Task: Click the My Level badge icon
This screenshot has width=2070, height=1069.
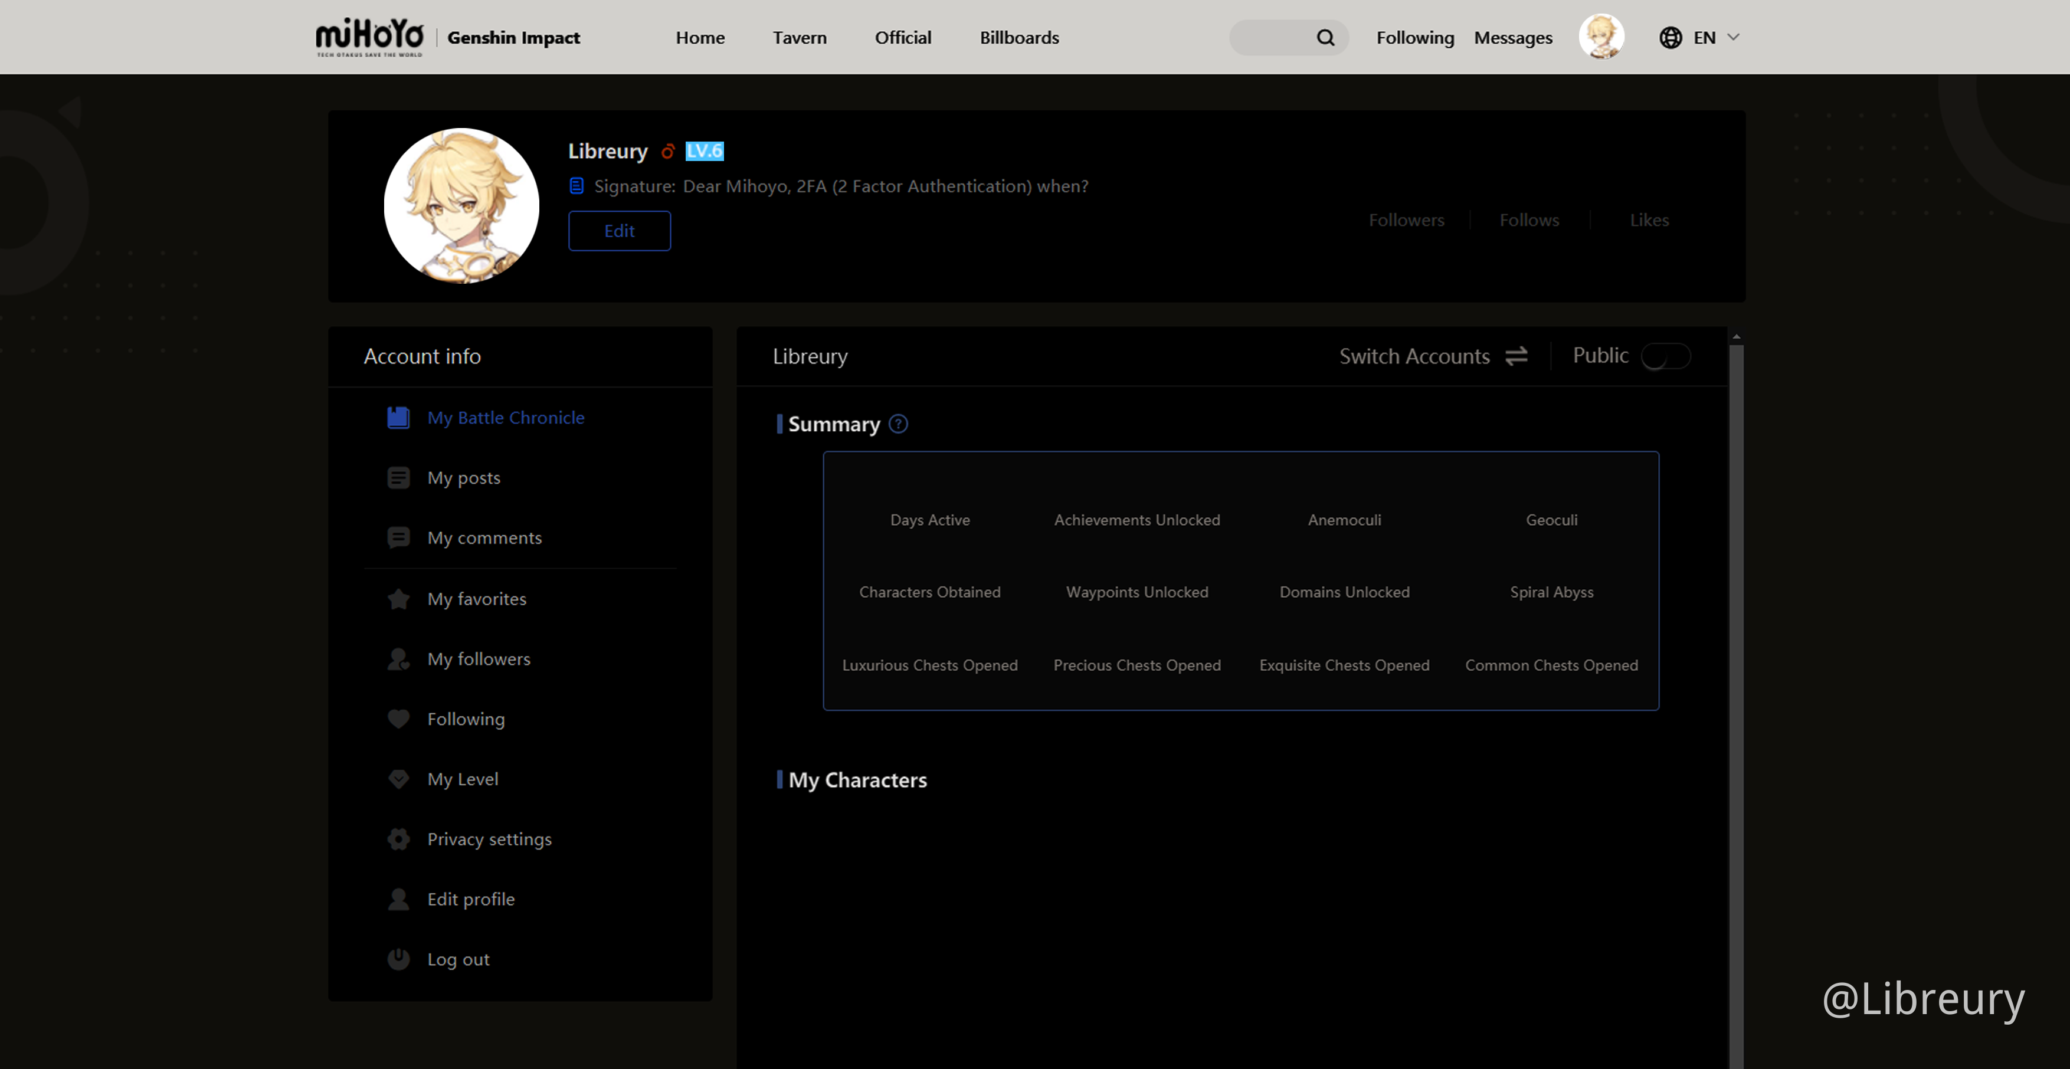Action: pos(398,778)
